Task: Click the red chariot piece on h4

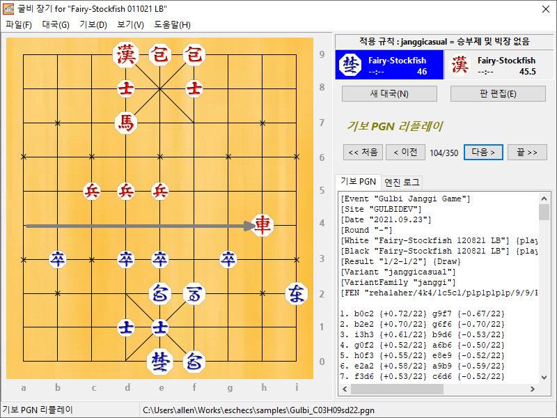Action: coord(262,225)
